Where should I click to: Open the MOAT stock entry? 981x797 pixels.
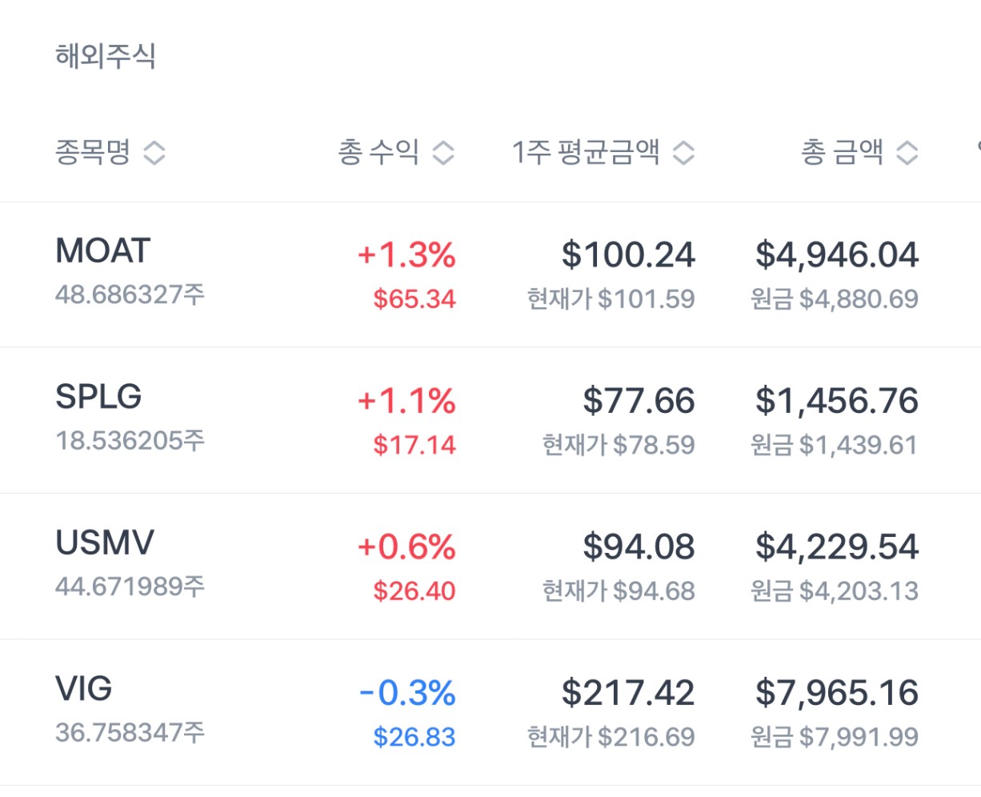(x=103, y=251)
